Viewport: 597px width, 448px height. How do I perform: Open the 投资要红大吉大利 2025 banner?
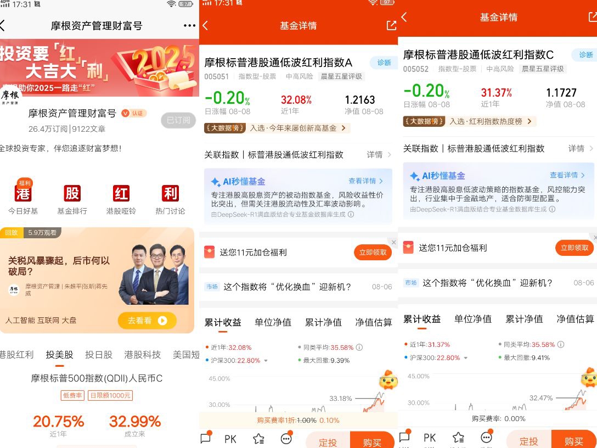99,68
